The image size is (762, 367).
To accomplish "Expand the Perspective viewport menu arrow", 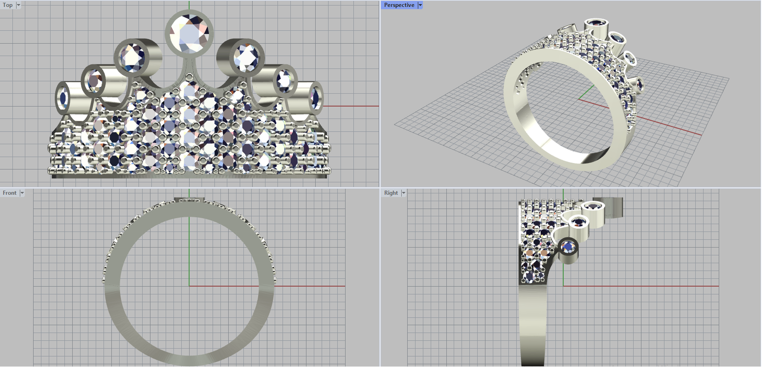I will [x=420, y=5].
